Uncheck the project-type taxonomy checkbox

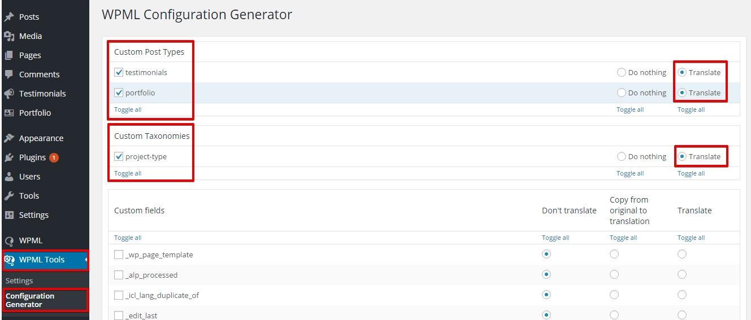[119, 156]
